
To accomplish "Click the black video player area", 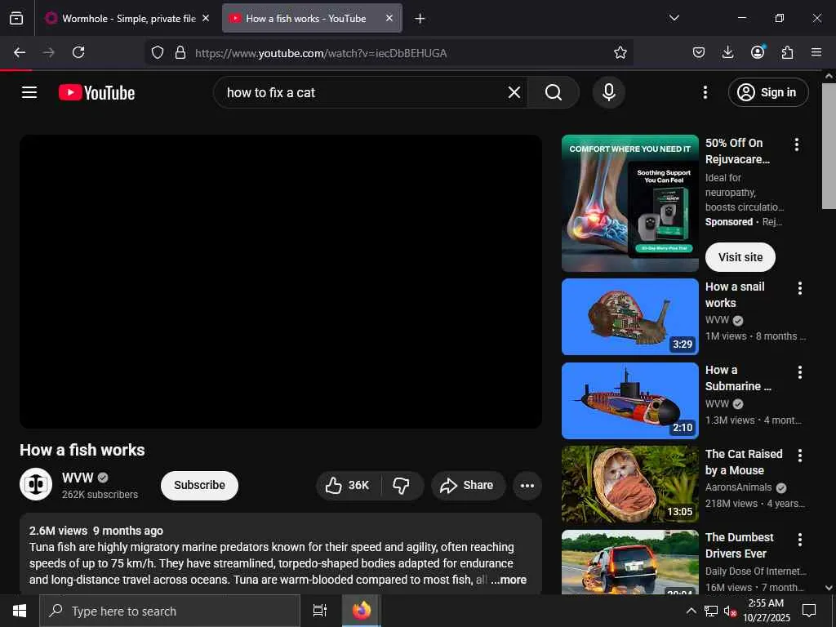I will point(281,282).
